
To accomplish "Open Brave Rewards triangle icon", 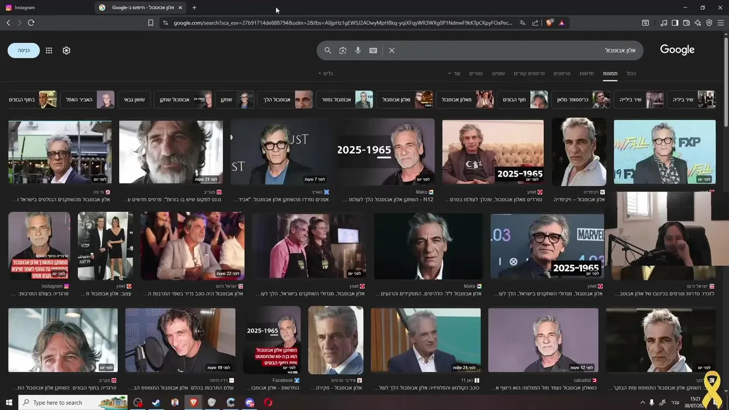I will coord(562,23).
